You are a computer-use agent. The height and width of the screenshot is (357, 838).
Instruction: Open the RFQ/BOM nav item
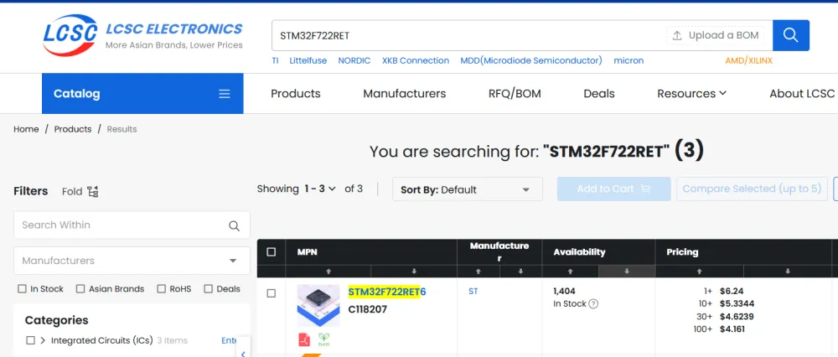pyautogui.click(x=515, y=94)
